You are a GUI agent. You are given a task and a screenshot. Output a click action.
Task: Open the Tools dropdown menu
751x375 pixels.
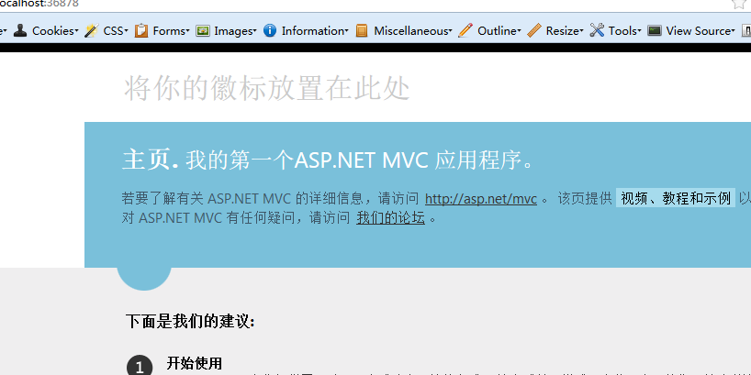[x=625, y=30]
